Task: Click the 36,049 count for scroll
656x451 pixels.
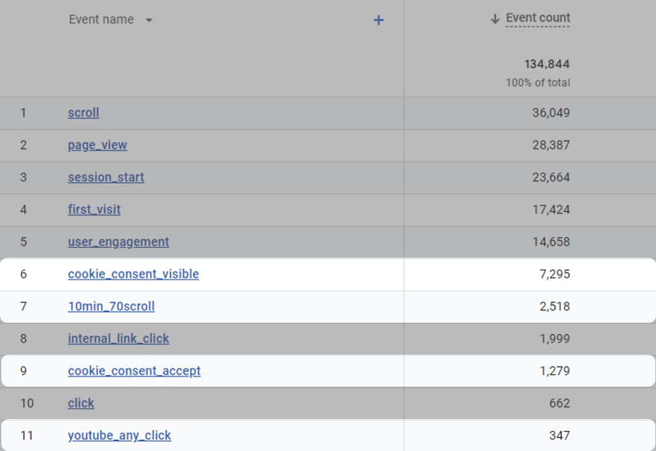Action: pos(550,113)
